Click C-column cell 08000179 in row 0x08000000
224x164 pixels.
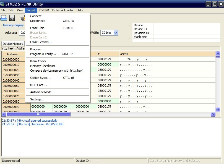108,59
